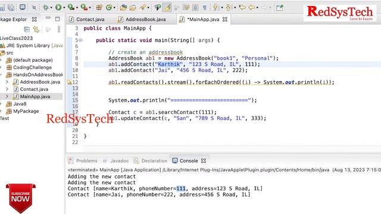Viewport: 381px width, 214px height.
Task: Click the Search flashlight icon
Action: point(142,8)
